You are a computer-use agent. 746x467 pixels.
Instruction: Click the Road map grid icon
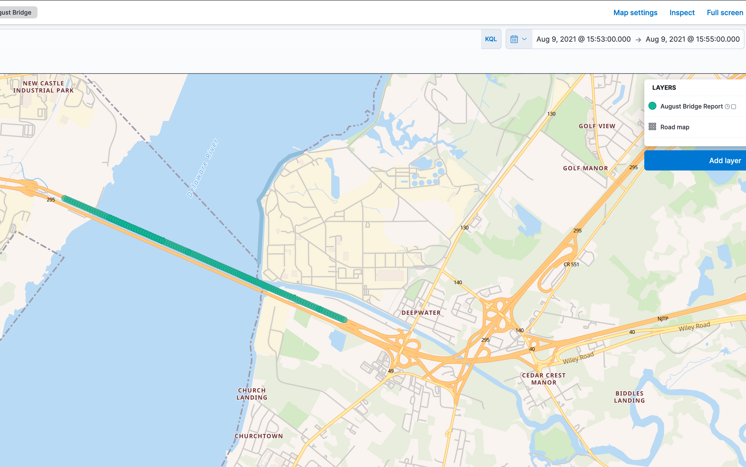652,127
